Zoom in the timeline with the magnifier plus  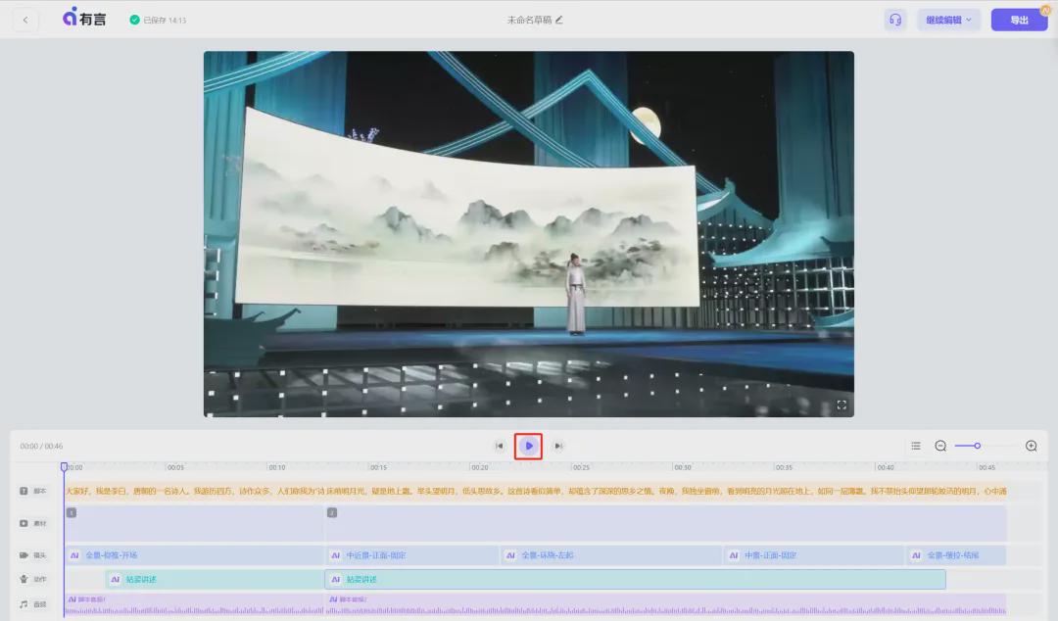tap(1031, 446)
